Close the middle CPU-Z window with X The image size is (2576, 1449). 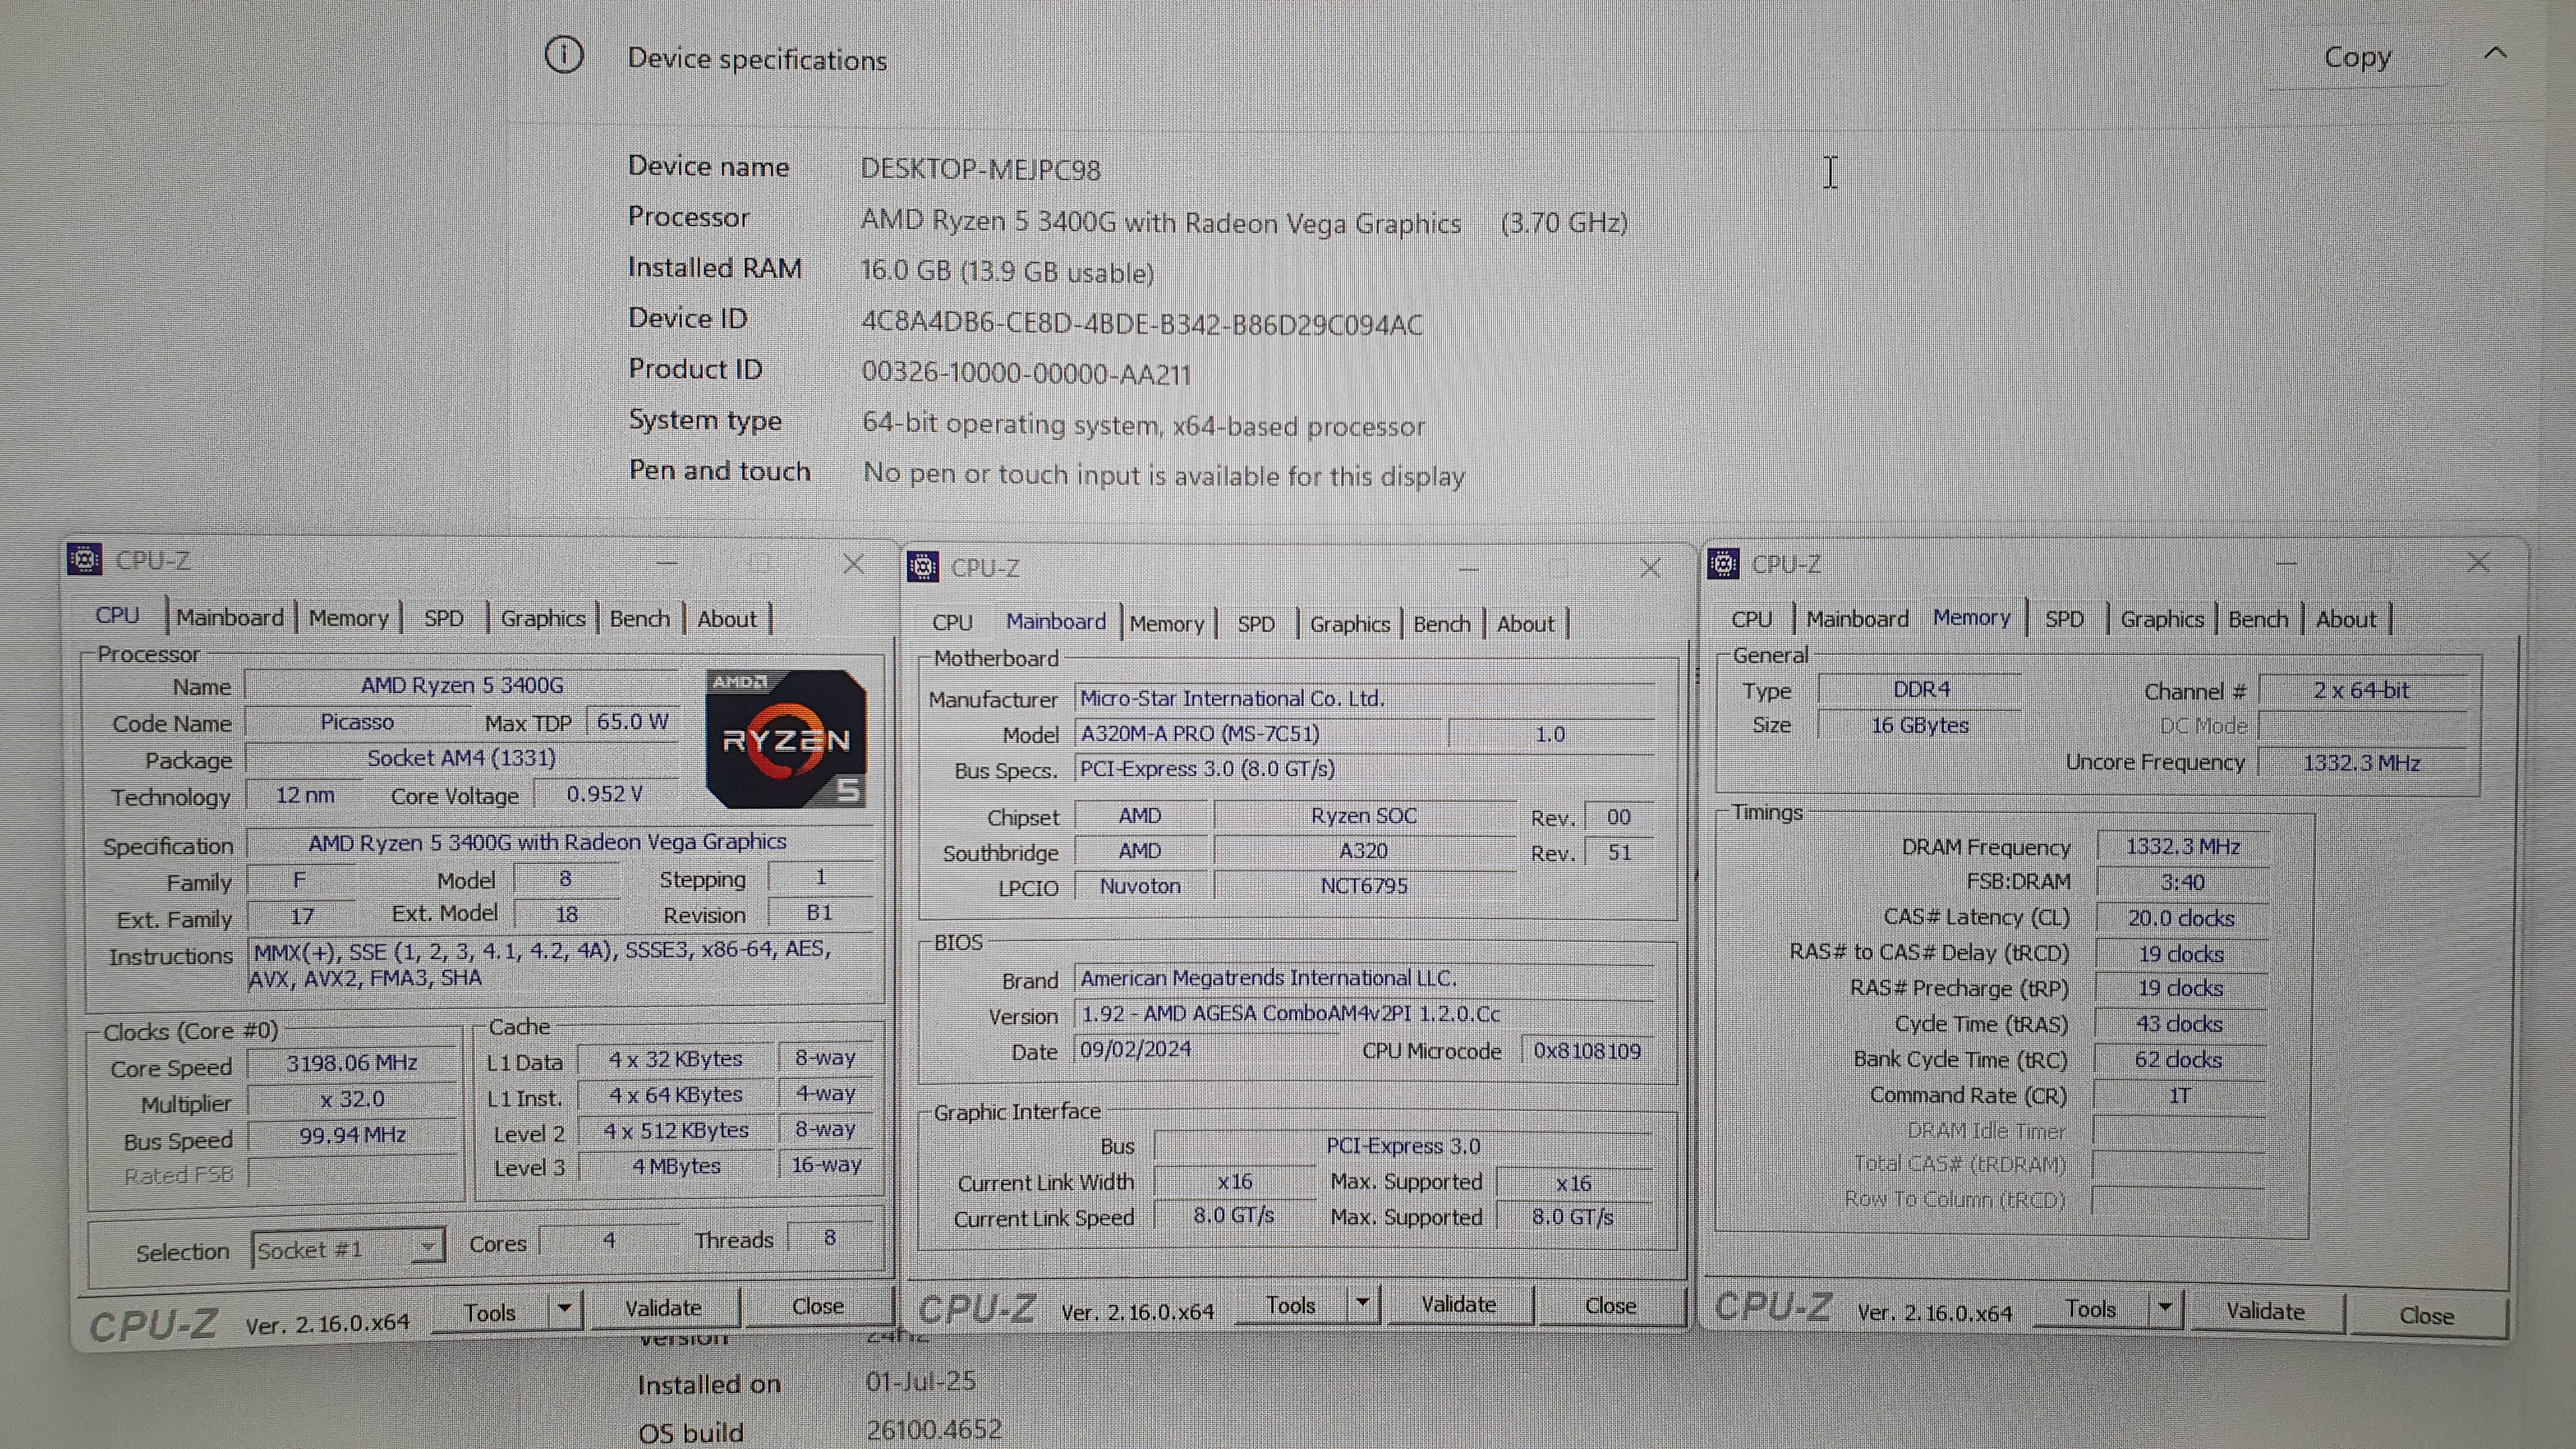point(1650,568)
